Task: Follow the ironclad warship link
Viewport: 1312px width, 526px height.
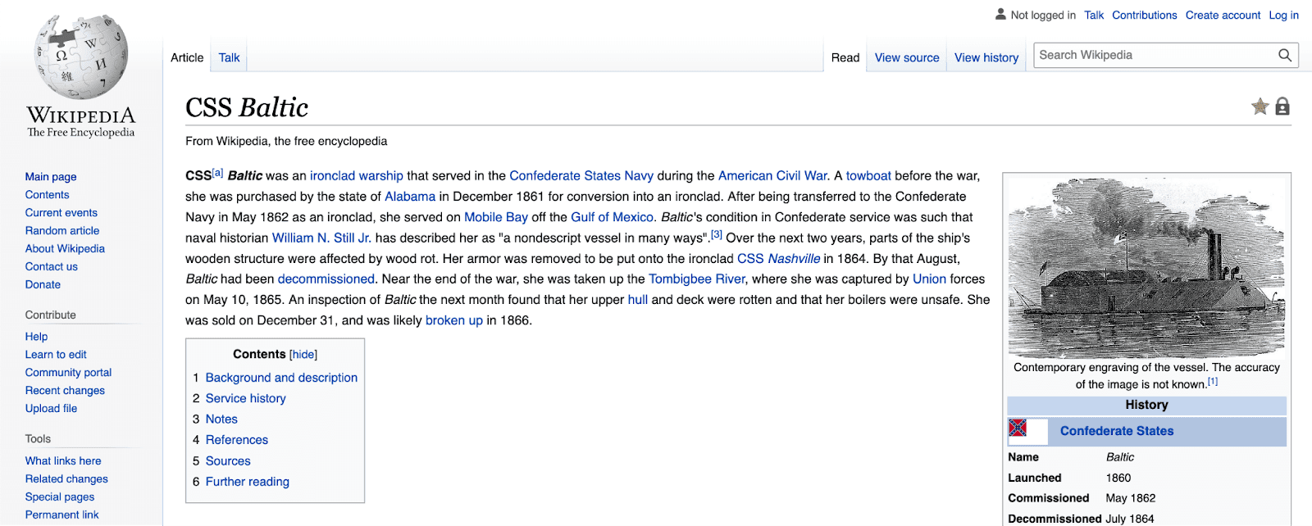Action: [357, 175]
